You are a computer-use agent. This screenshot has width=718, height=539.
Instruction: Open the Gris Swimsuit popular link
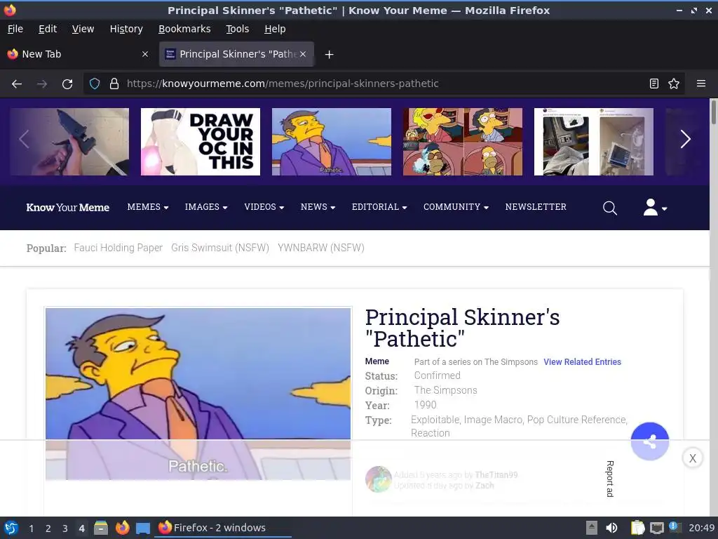219,248
